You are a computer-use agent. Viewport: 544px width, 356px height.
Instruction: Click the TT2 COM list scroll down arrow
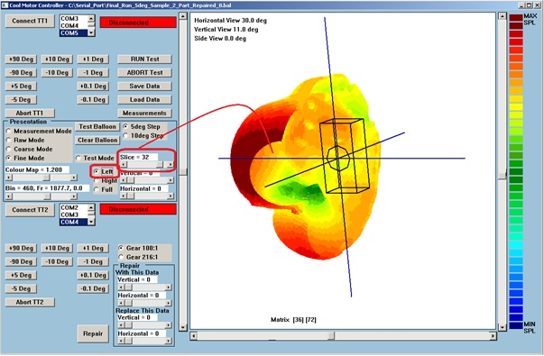click(x=91, y=222)
